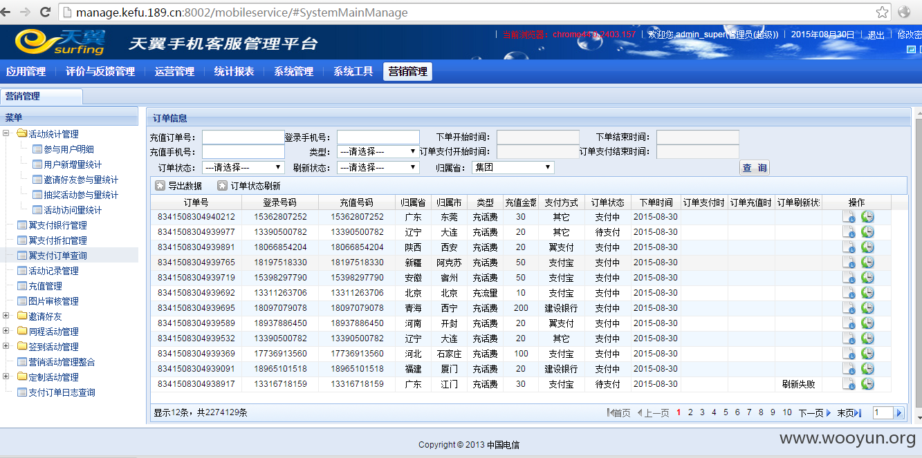Click the 邀请好友 folder icon
Viewport: 922px width, 458px height.
tap(22, 316)
